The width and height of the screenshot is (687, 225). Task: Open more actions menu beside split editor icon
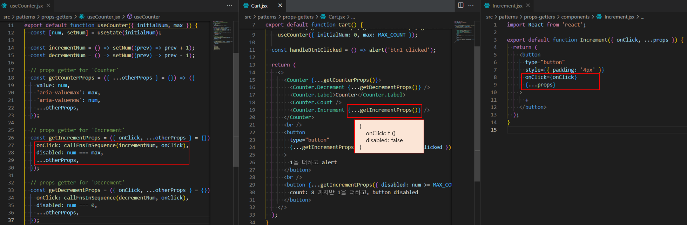471,5
